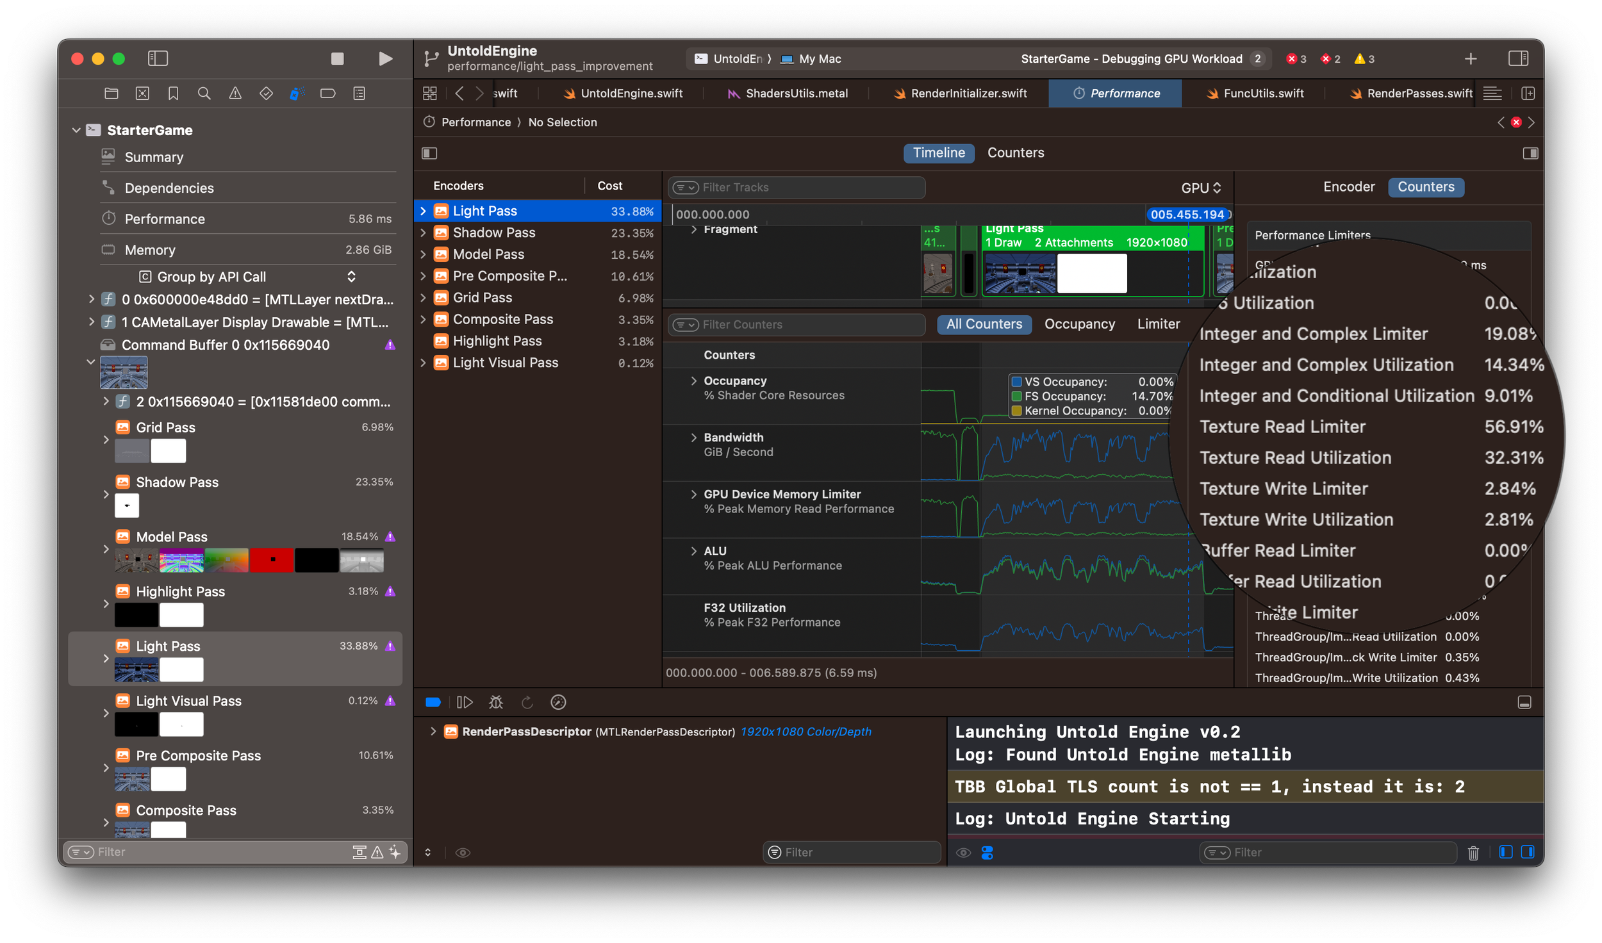
Task: Expand the Bandwidth counter track
Action: [x=693, y=438]
